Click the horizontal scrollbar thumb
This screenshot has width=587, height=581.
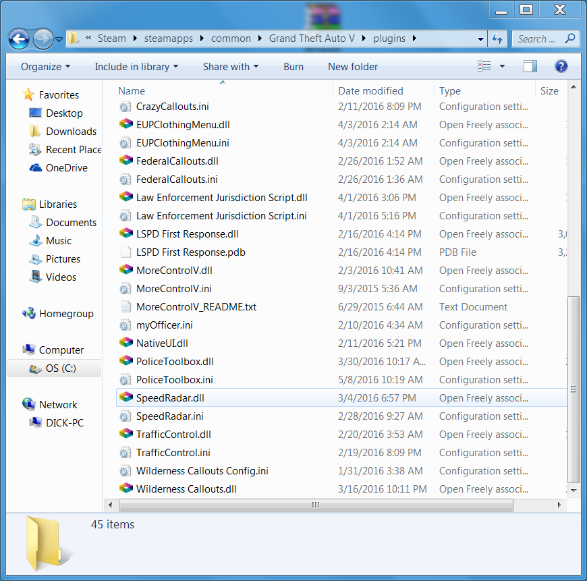point(316,505)
